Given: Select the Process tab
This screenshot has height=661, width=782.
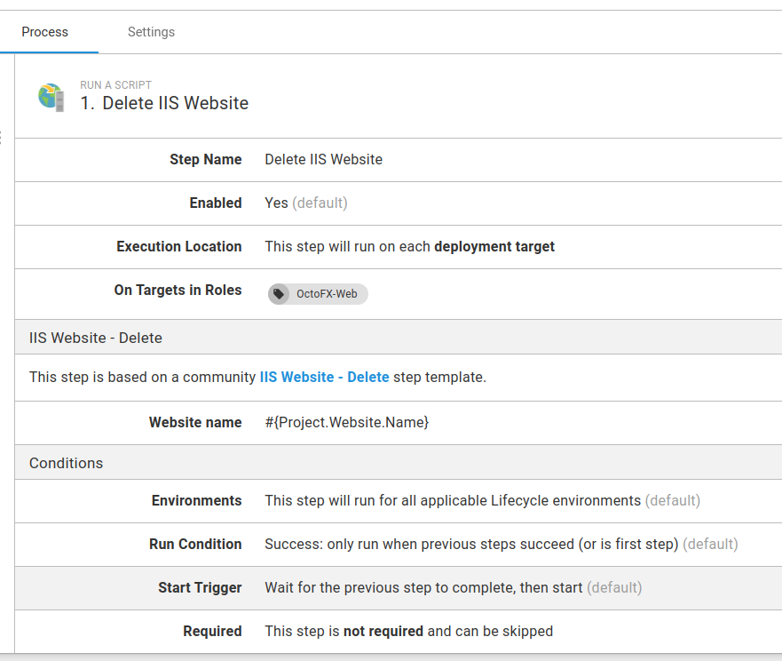Looking at the screenshot, I should pyautogui.click(x=44, y=32).
